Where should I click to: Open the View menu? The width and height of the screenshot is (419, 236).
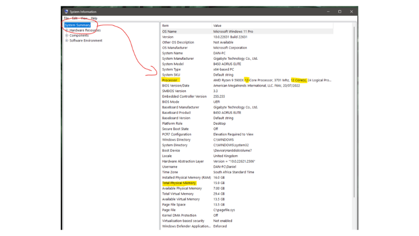tap(84, 18)
